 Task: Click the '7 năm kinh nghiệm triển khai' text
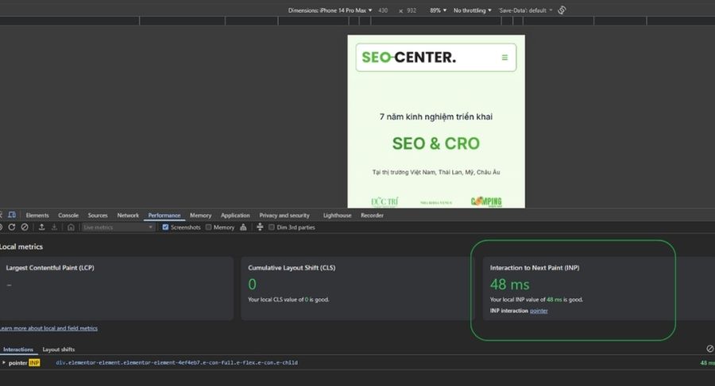click(x=436, y=117)
